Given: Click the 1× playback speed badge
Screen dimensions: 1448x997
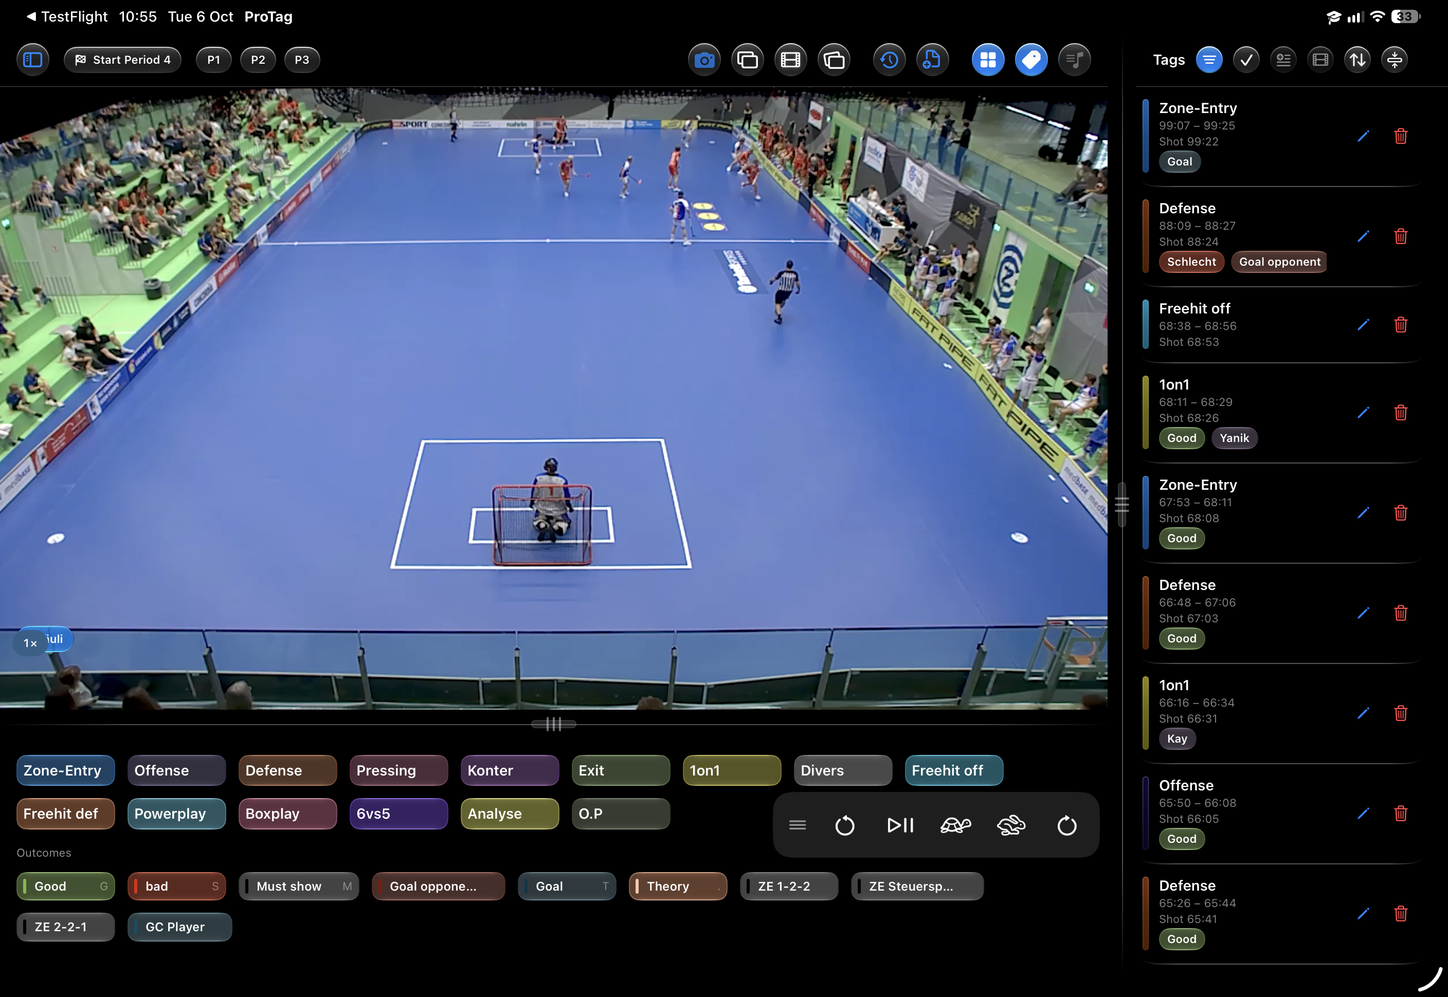Looking at the screenshot, I should click(x=30, y=643).
